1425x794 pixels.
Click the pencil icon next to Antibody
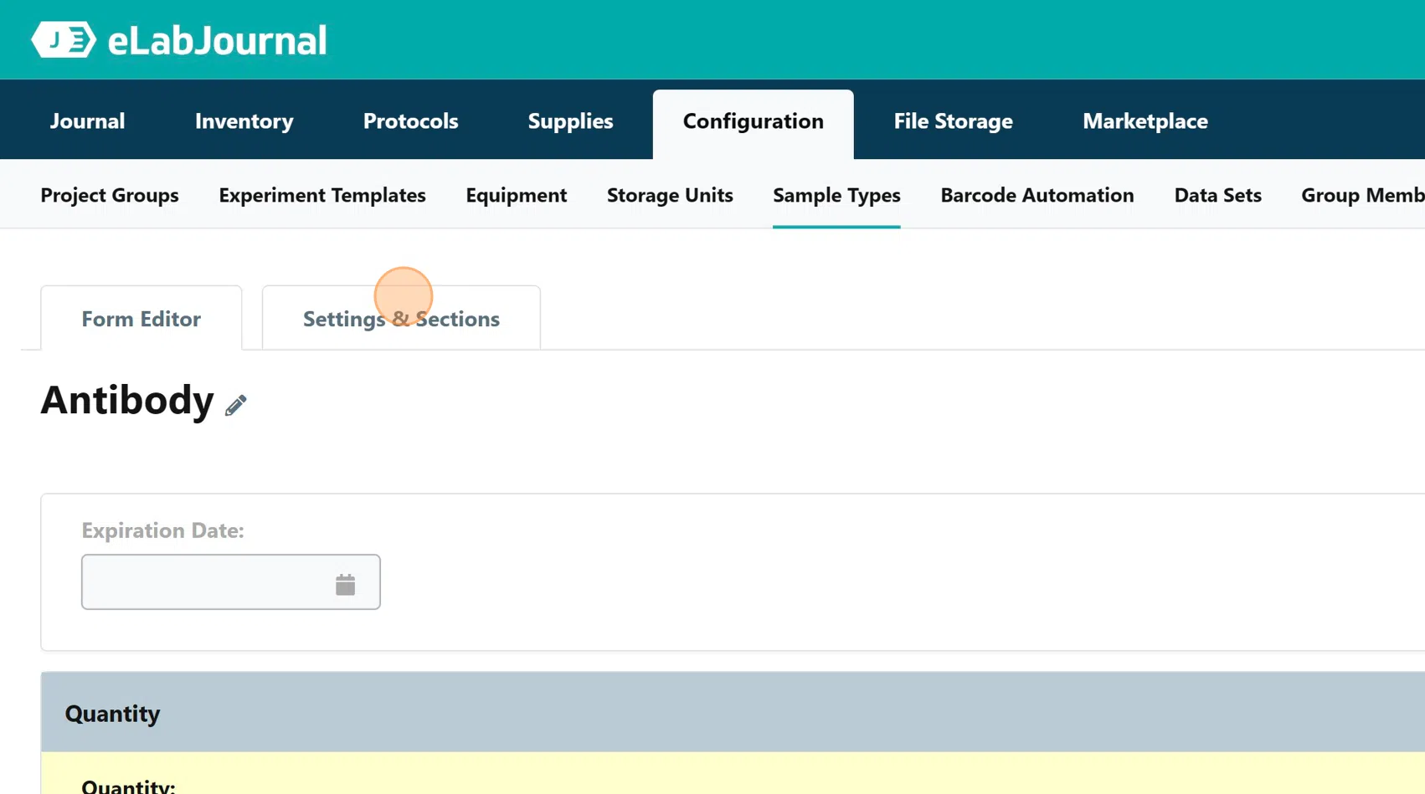click(236, 405)
